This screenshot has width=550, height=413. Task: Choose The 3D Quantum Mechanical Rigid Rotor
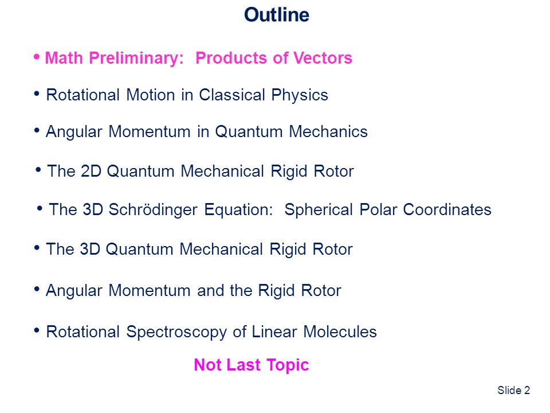(x=199, y=250)
